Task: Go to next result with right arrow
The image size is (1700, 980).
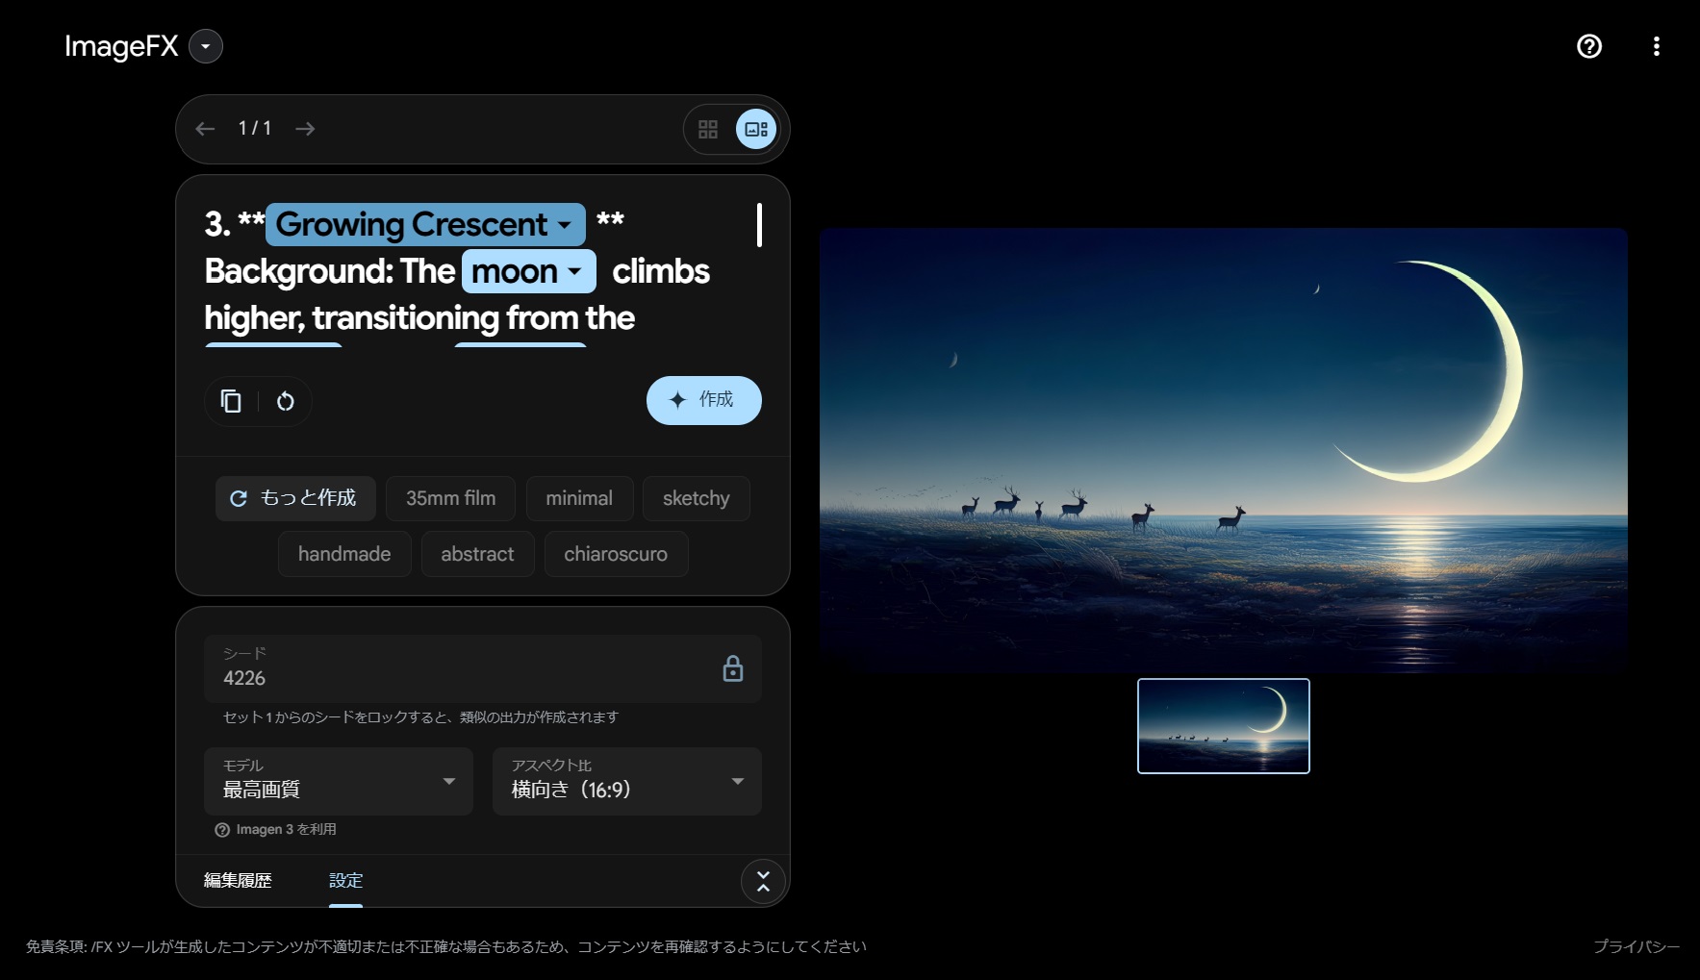Action: click(x=305, y=129)
